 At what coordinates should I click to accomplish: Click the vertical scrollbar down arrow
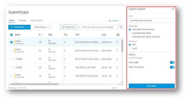coord(122,82)
